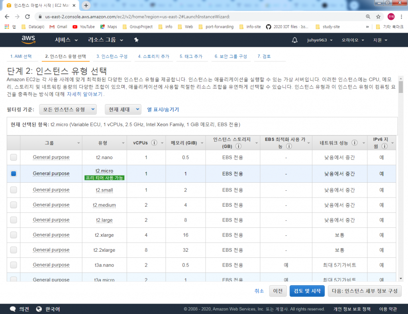408x314 pixels.
Task: Open the browser zoom magnifier icon
Action: pyautogui.click(x=368, y=17)
